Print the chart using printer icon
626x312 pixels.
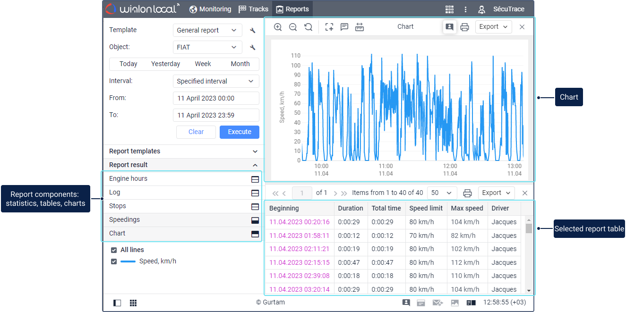click(x=464, y=27)
